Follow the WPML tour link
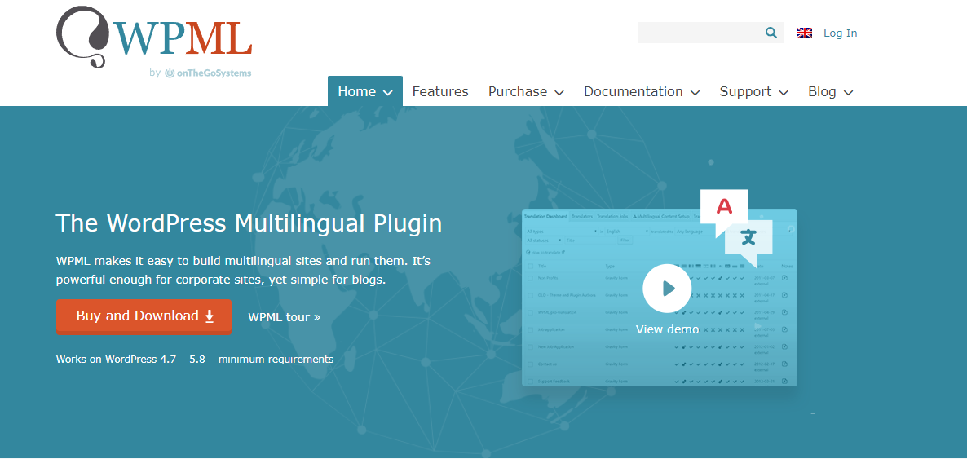This screenshot has width=967, height=459. [285, 317]
